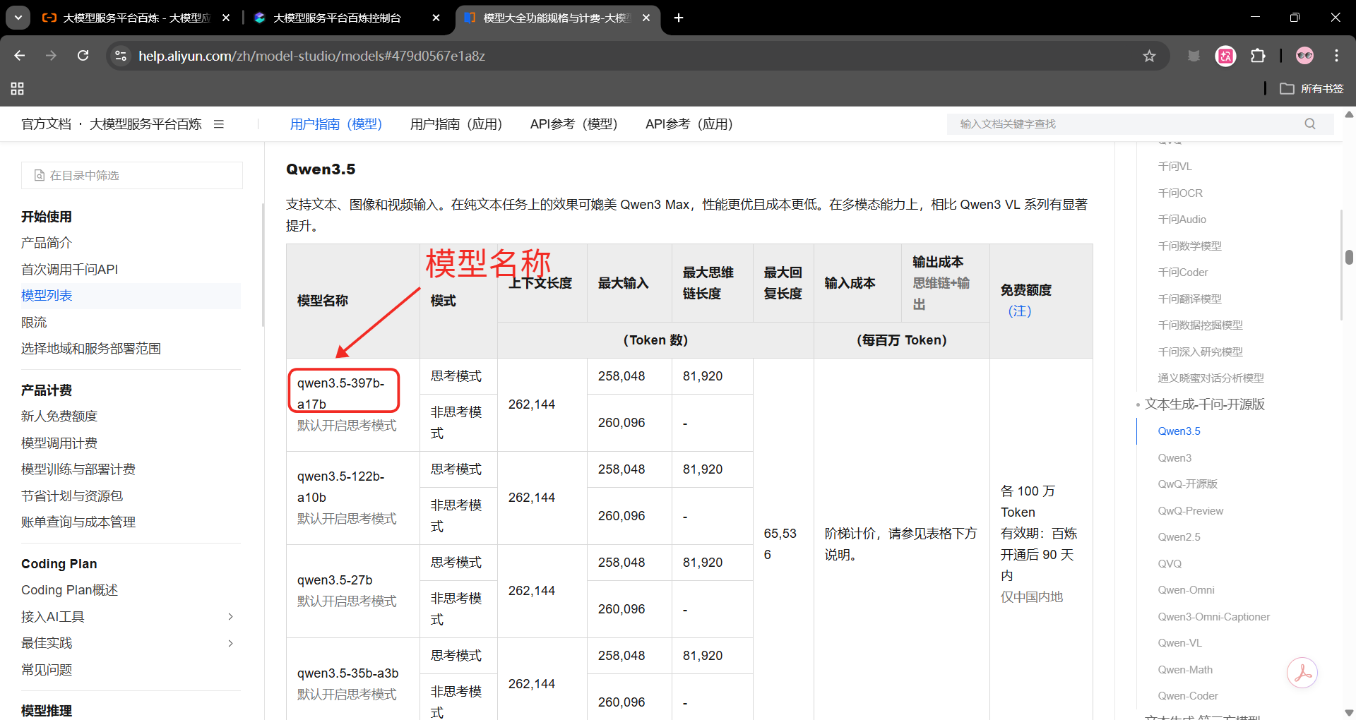The height and width of the screenshot is (720, 1356).
Task: Open 常见问题 in the sidebar
Action: (47, 670)
